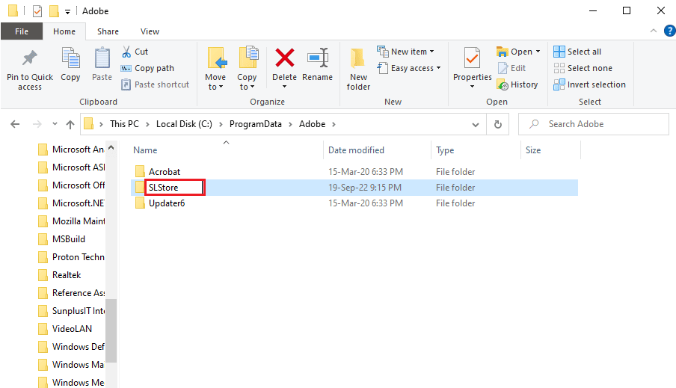Viewport: 676px width, 388px height.
Task: Expand the Open button dropdown arrow
Action: [x=538, y=52]
